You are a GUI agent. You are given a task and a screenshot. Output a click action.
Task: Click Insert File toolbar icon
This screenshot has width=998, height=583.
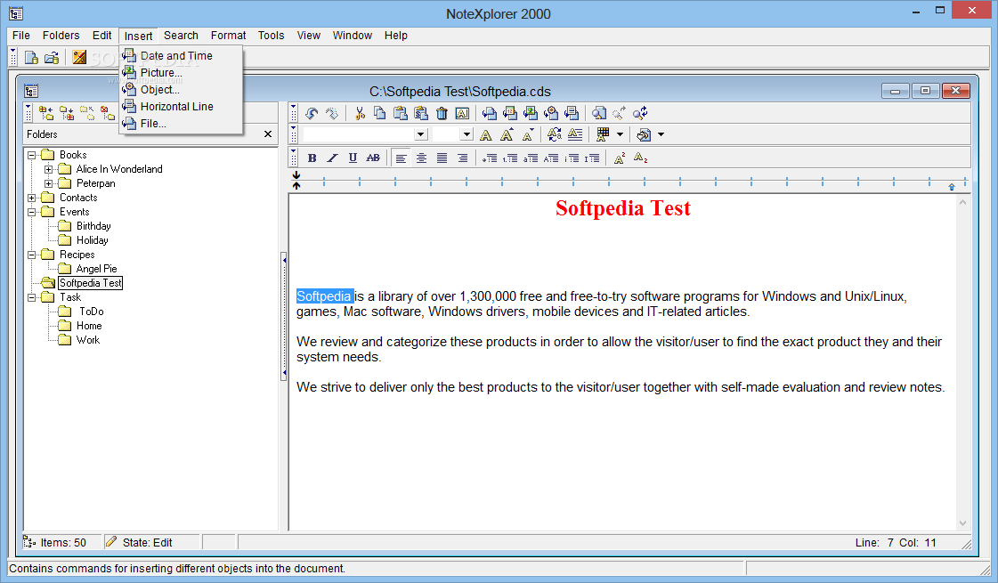[490, 113]
